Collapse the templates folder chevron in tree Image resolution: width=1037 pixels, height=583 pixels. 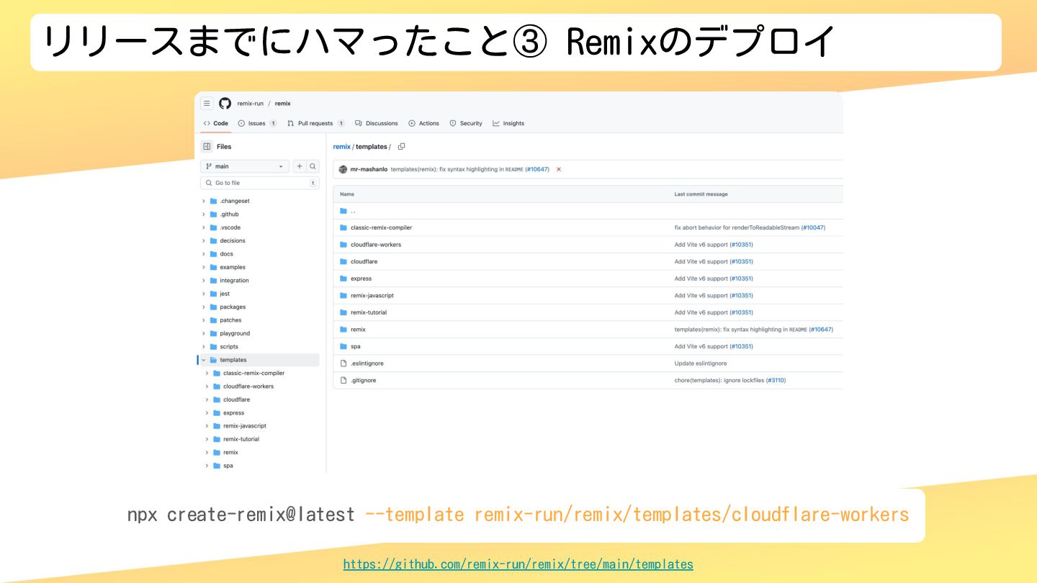tap(204, 360)
